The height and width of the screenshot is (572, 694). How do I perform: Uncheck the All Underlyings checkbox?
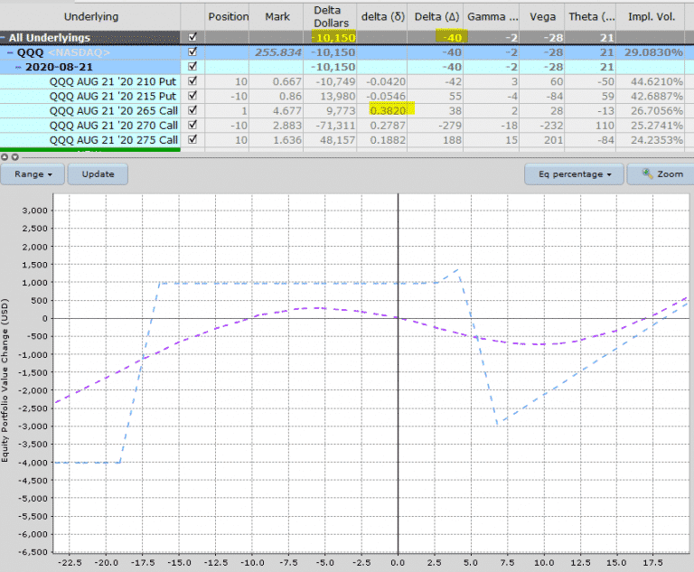click(191, 37)
